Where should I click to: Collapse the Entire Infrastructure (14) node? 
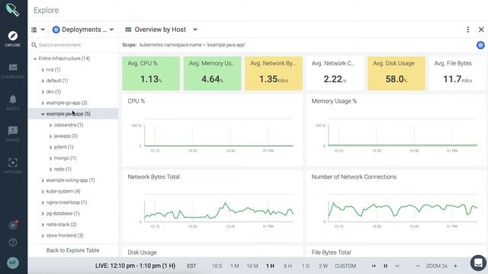pyautogui.click(x=35, y=59)
